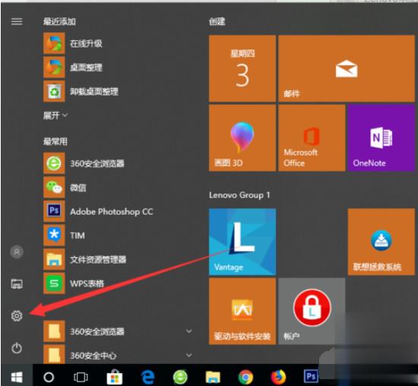Click the 最近添加 section label
This screenshot has width=418, height=386.
59,21
